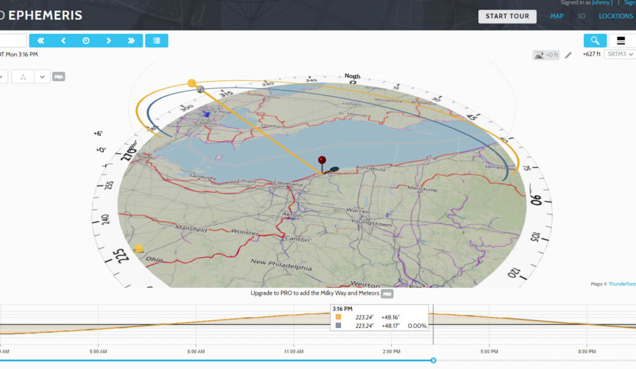636x369 pixels.
Task: Click the yellow triangle marker near Ohio
Action: point(139,248)
